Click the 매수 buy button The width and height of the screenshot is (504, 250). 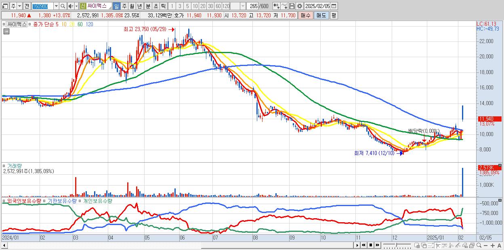click(306, 15)
